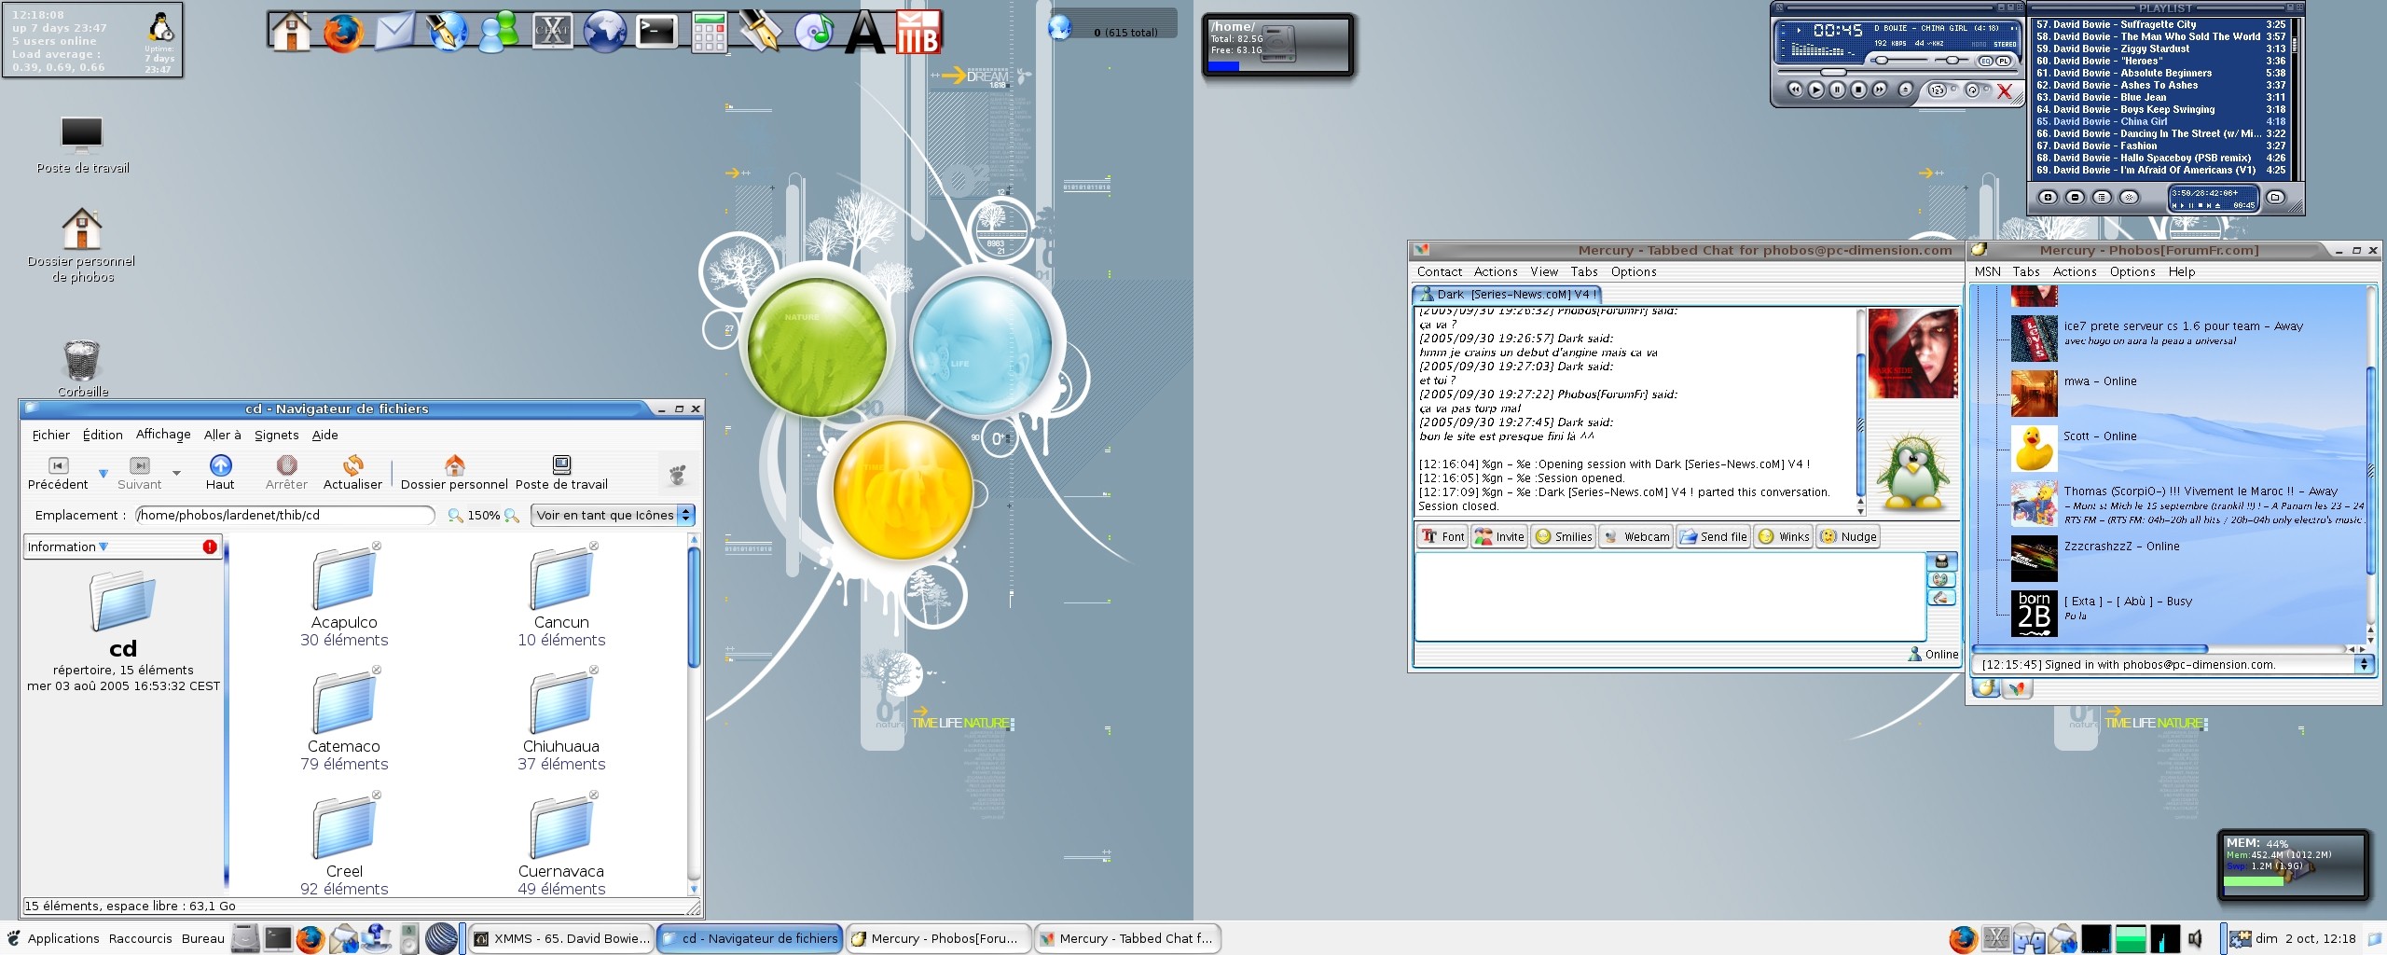Open the terminal from the top launcher bar

click(656, 33)
